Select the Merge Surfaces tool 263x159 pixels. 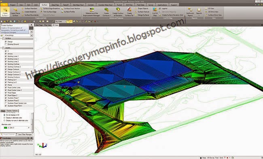pyautogui.click(x=142, y=15)
